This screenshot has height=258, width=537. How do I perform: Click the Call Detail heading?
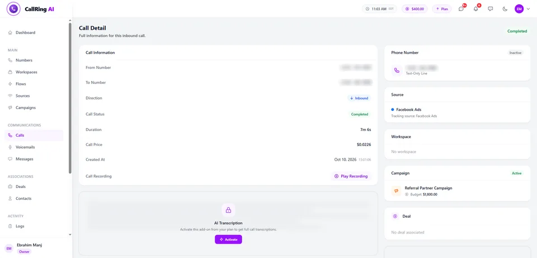92,28
